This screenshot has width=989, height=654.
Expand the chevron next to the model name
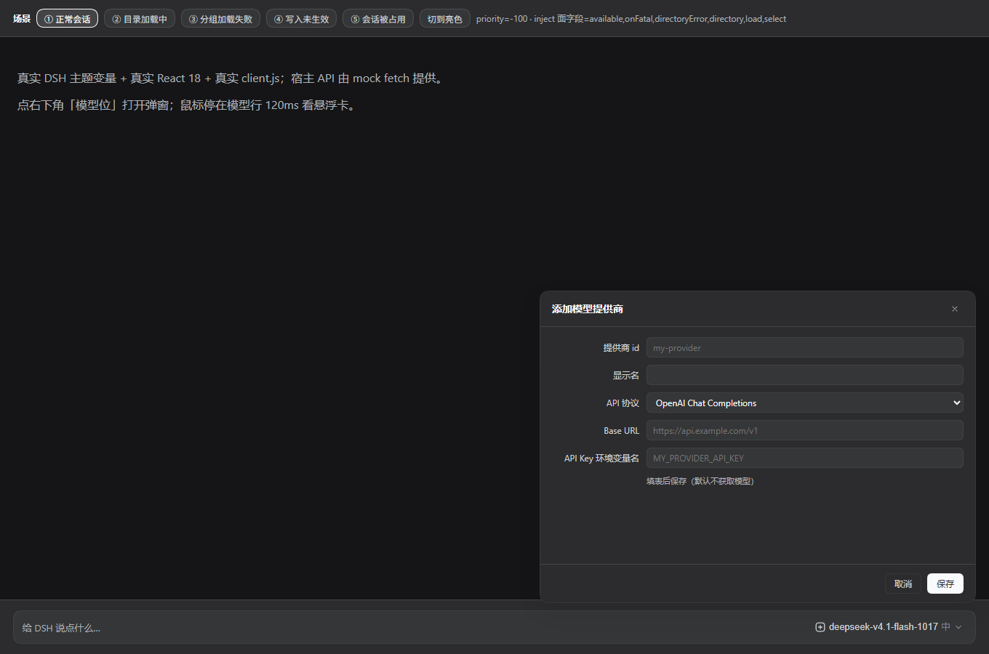(958, 627)
